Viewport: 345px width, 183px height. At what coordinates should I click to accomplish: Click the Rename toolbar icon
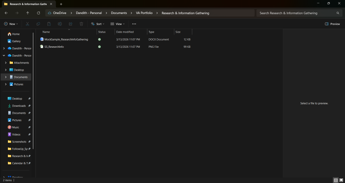60,24
